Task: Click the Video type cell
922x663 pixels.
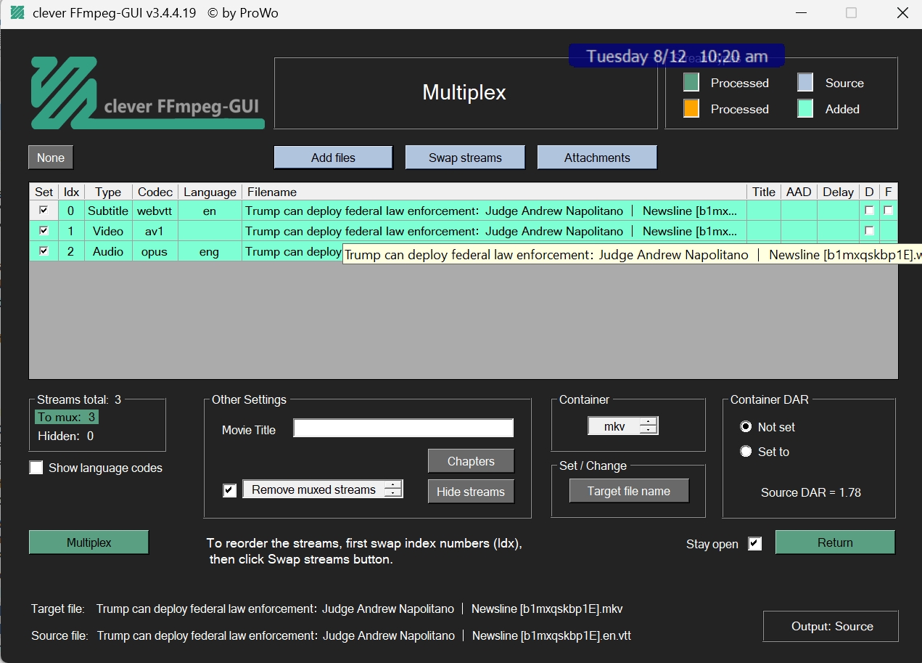Action: (x=108, y=231)
